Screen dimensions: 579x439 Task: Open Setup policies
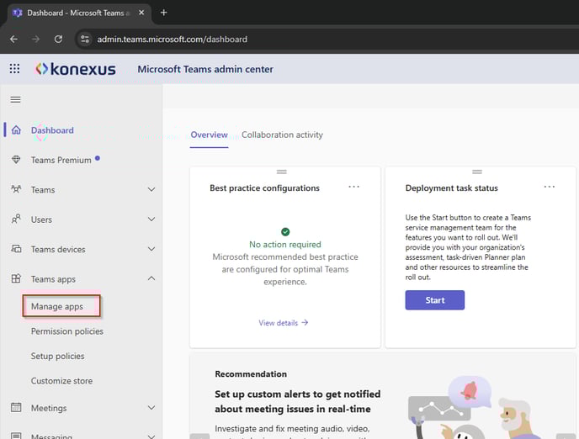click(57, 356)
